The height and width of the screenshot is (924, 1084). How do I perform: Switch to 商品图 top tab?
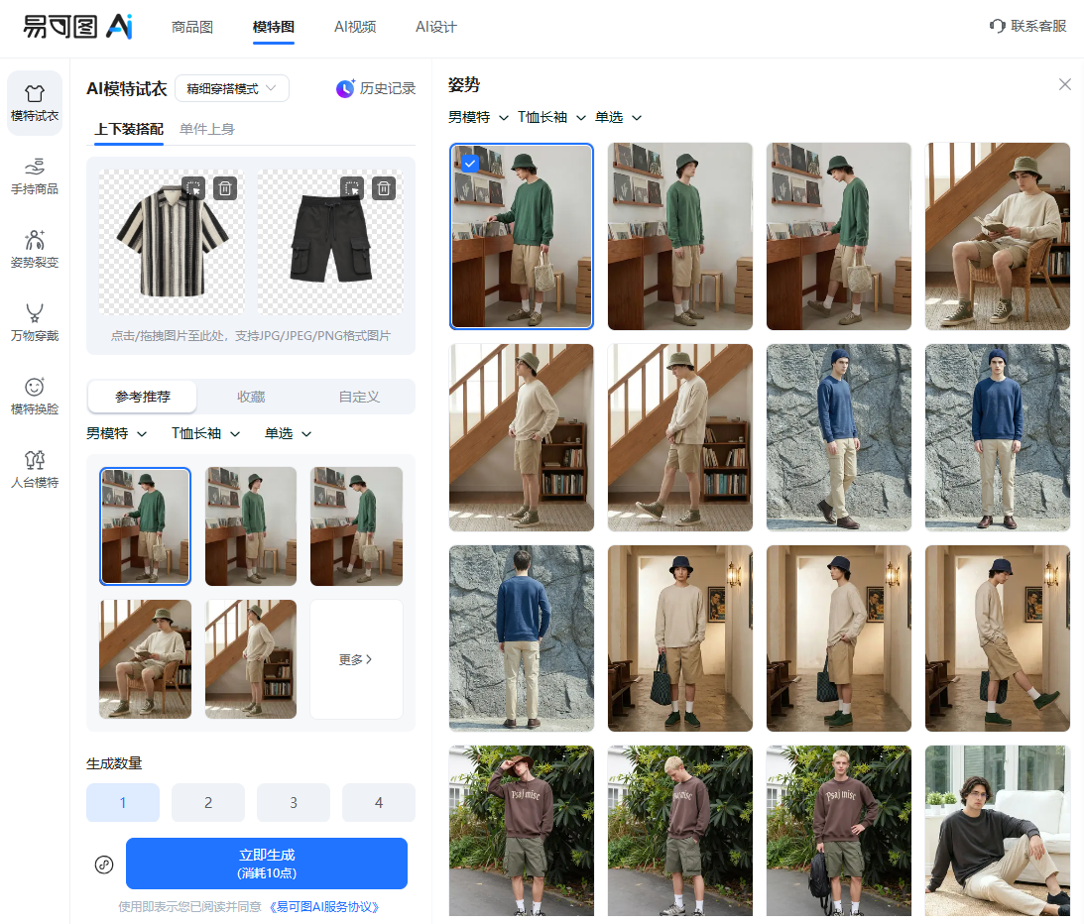pos(192,27)
